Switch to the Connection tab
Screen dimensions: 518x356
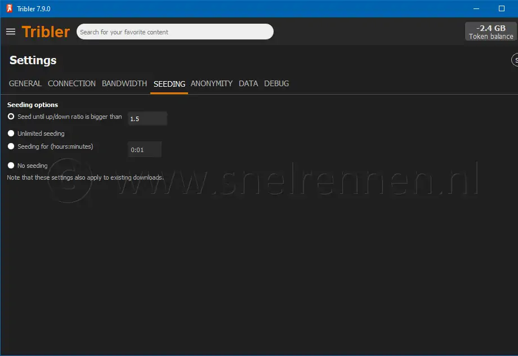pos(72,83)
